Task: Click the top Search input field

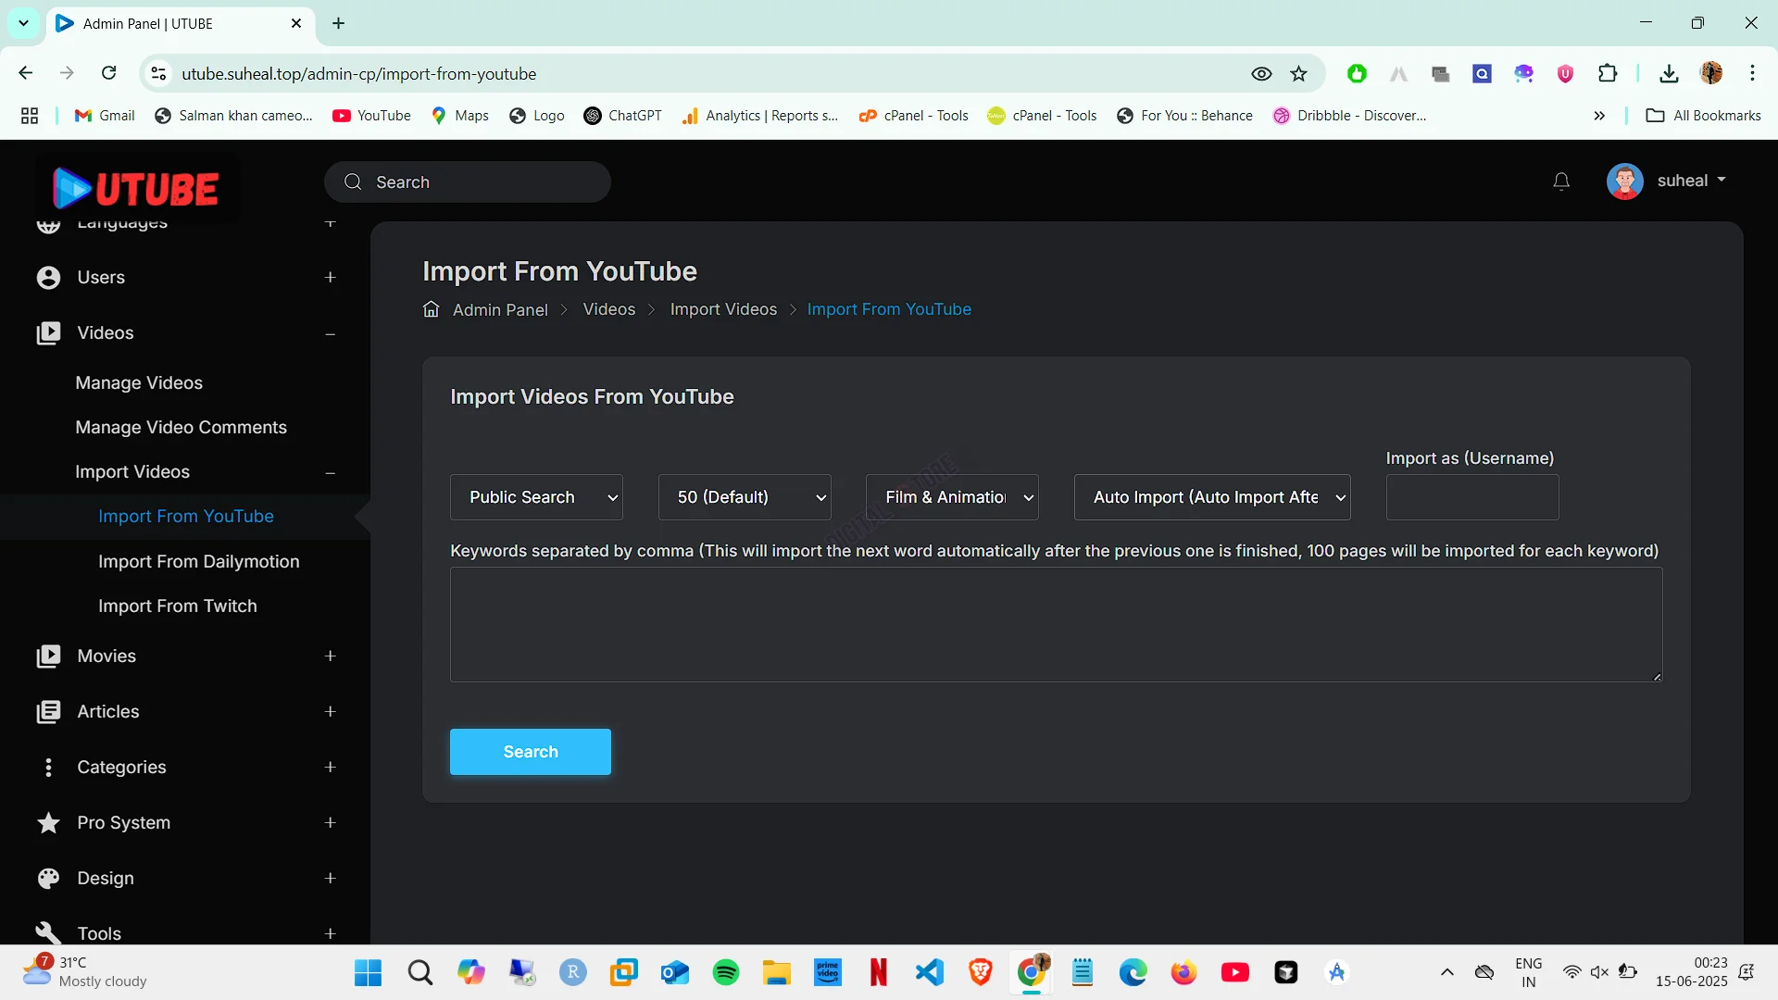Action: 468,182
